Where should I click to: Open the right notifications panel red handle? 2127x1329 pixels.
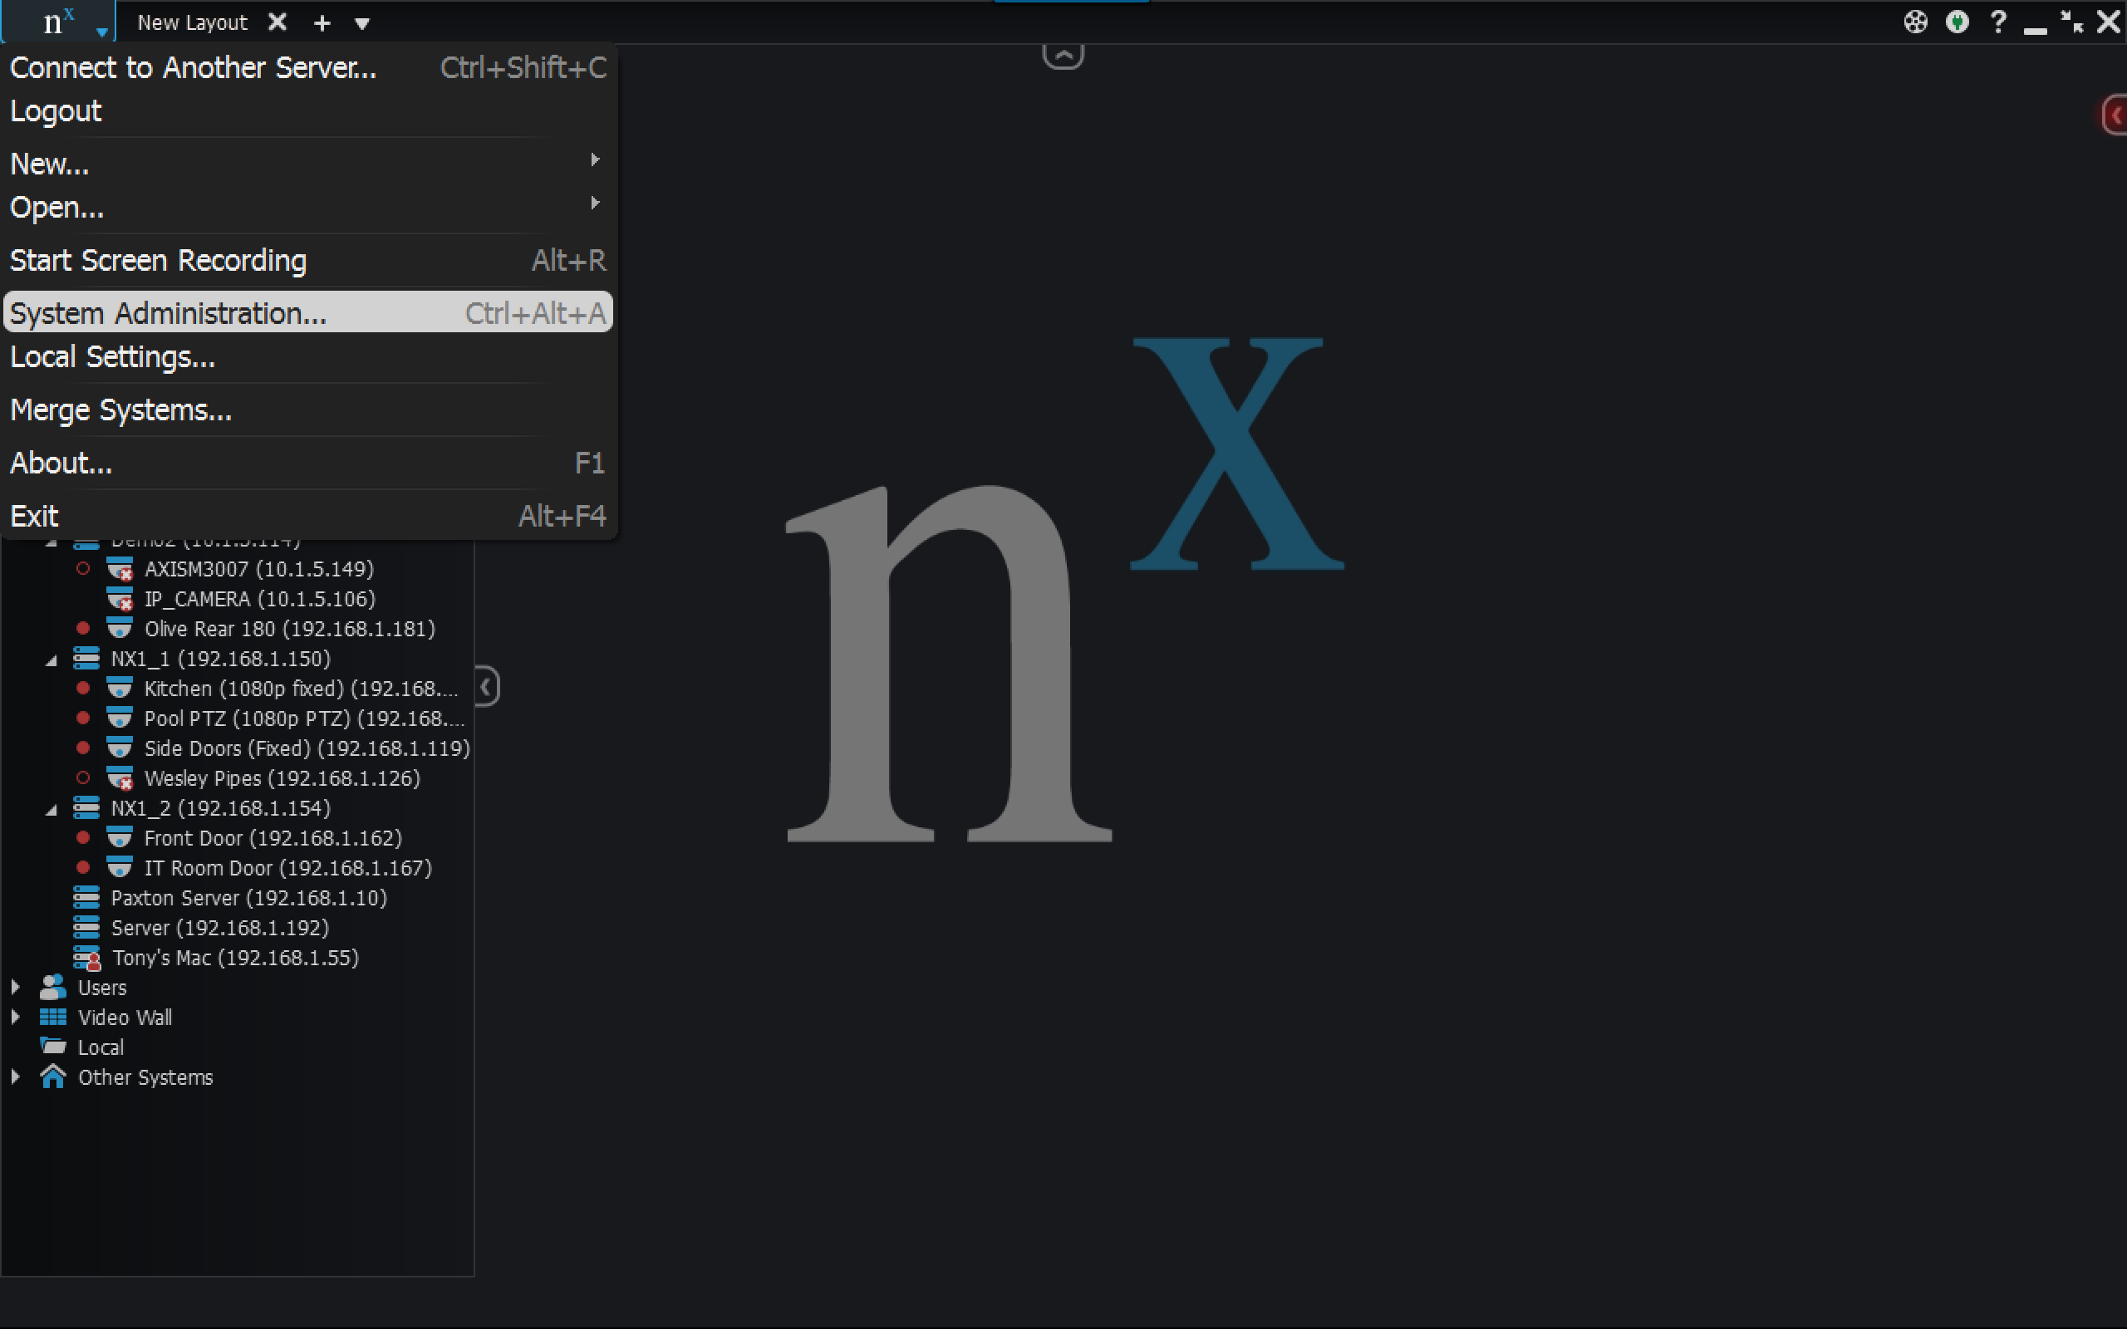(2114, 115)
